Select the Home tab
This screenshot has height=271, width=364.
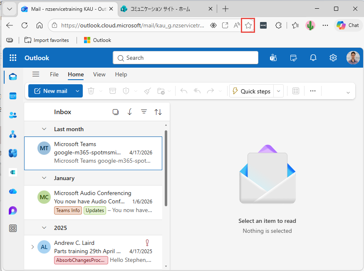tap(76, 74)
